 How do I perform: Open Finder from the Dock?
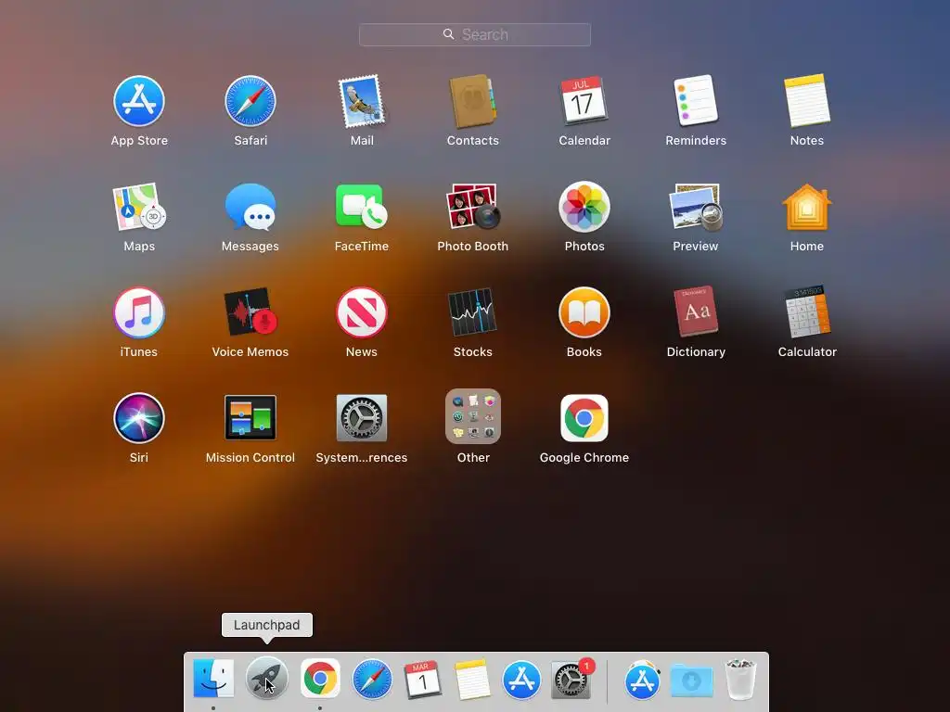point(213,679)
